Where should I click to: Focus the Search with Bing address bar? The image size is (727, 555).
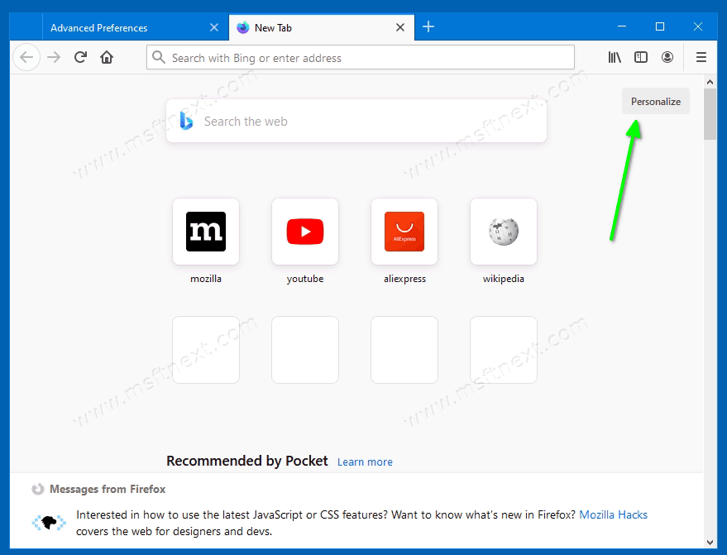click(x=361, y=58)
